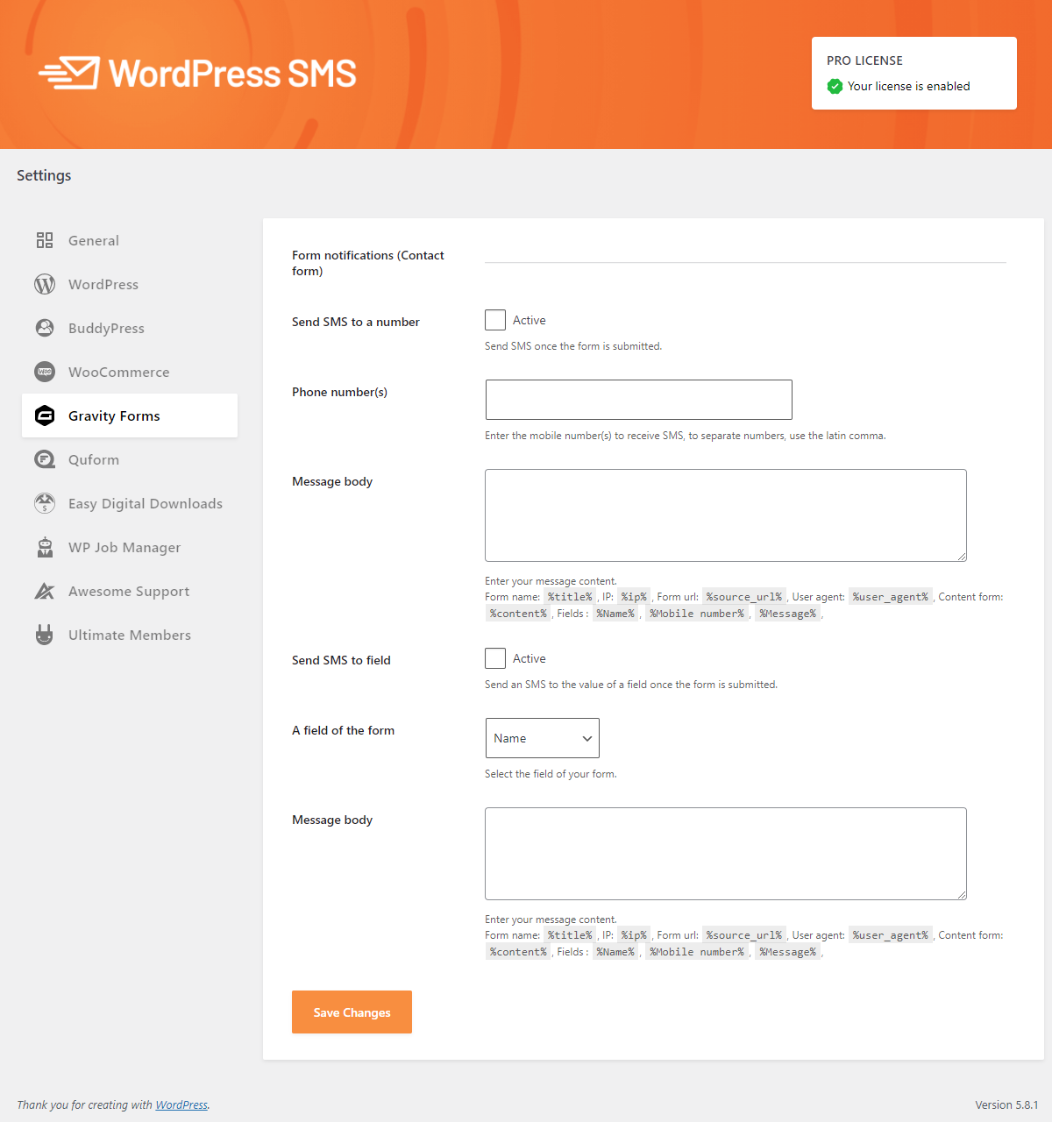The image size is (1052, 1122).
Task: Click the WooCommerce icon in sidebar
Action: pos(45,372)
